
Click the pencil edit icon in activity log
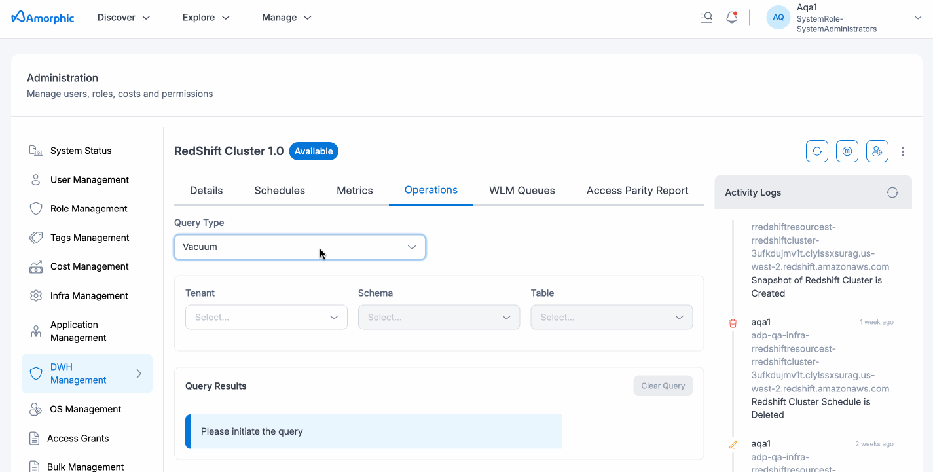(x=733, y=445)
